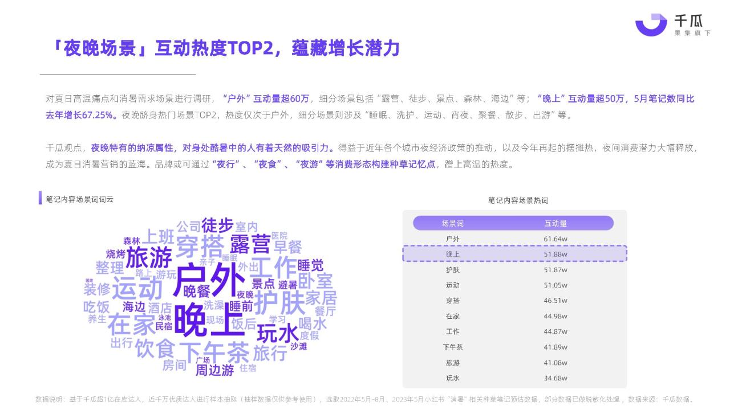Click the 场景词 column header

(x=452, y=223)
